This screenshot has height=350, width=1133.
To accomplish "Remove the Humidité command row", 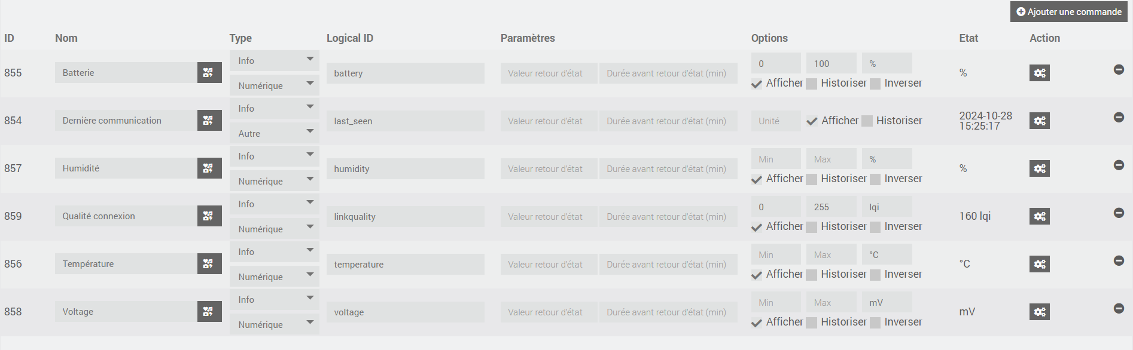I will click(x=1118, y=165).
